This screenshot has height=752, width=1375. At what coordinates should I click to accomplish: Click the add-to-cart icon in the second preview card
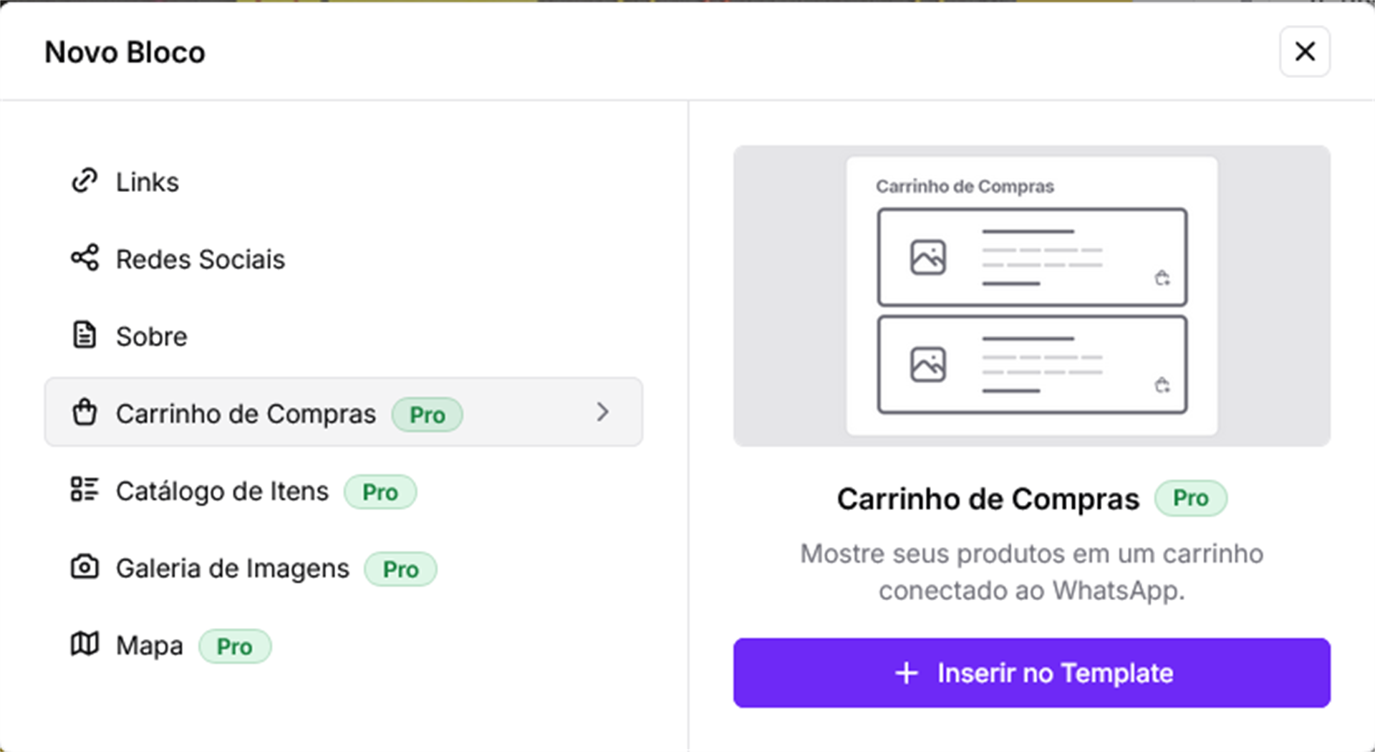[1162, 386]
